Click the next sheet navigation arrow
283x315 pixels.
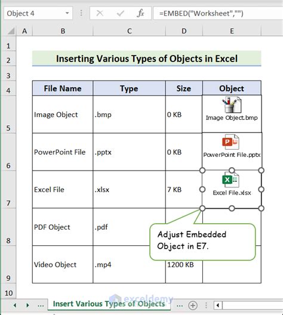[27, 305]
